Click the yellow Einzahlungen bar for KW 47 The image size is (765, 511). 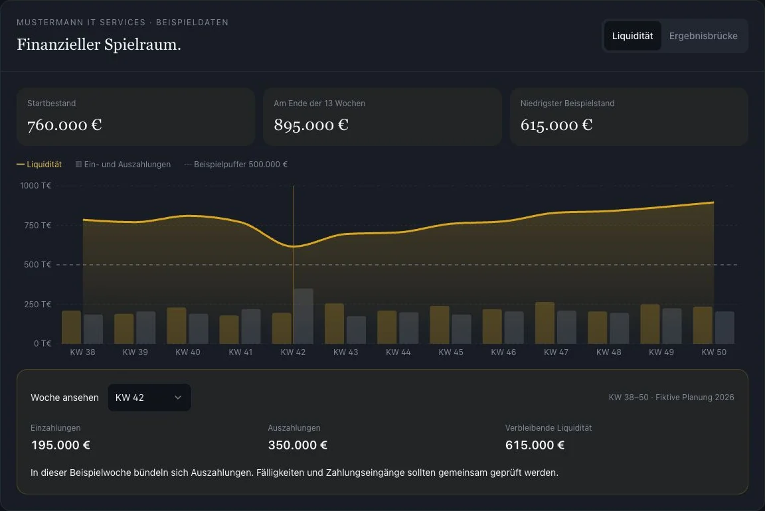pyautogui.click(x=545, y=323)
